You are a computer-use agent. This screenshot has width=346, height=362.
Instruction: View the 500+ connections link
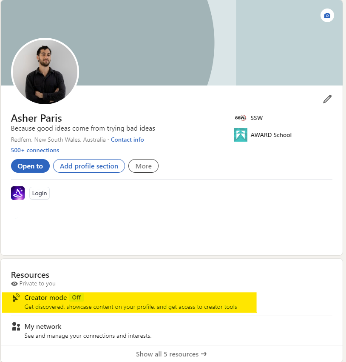35,150
